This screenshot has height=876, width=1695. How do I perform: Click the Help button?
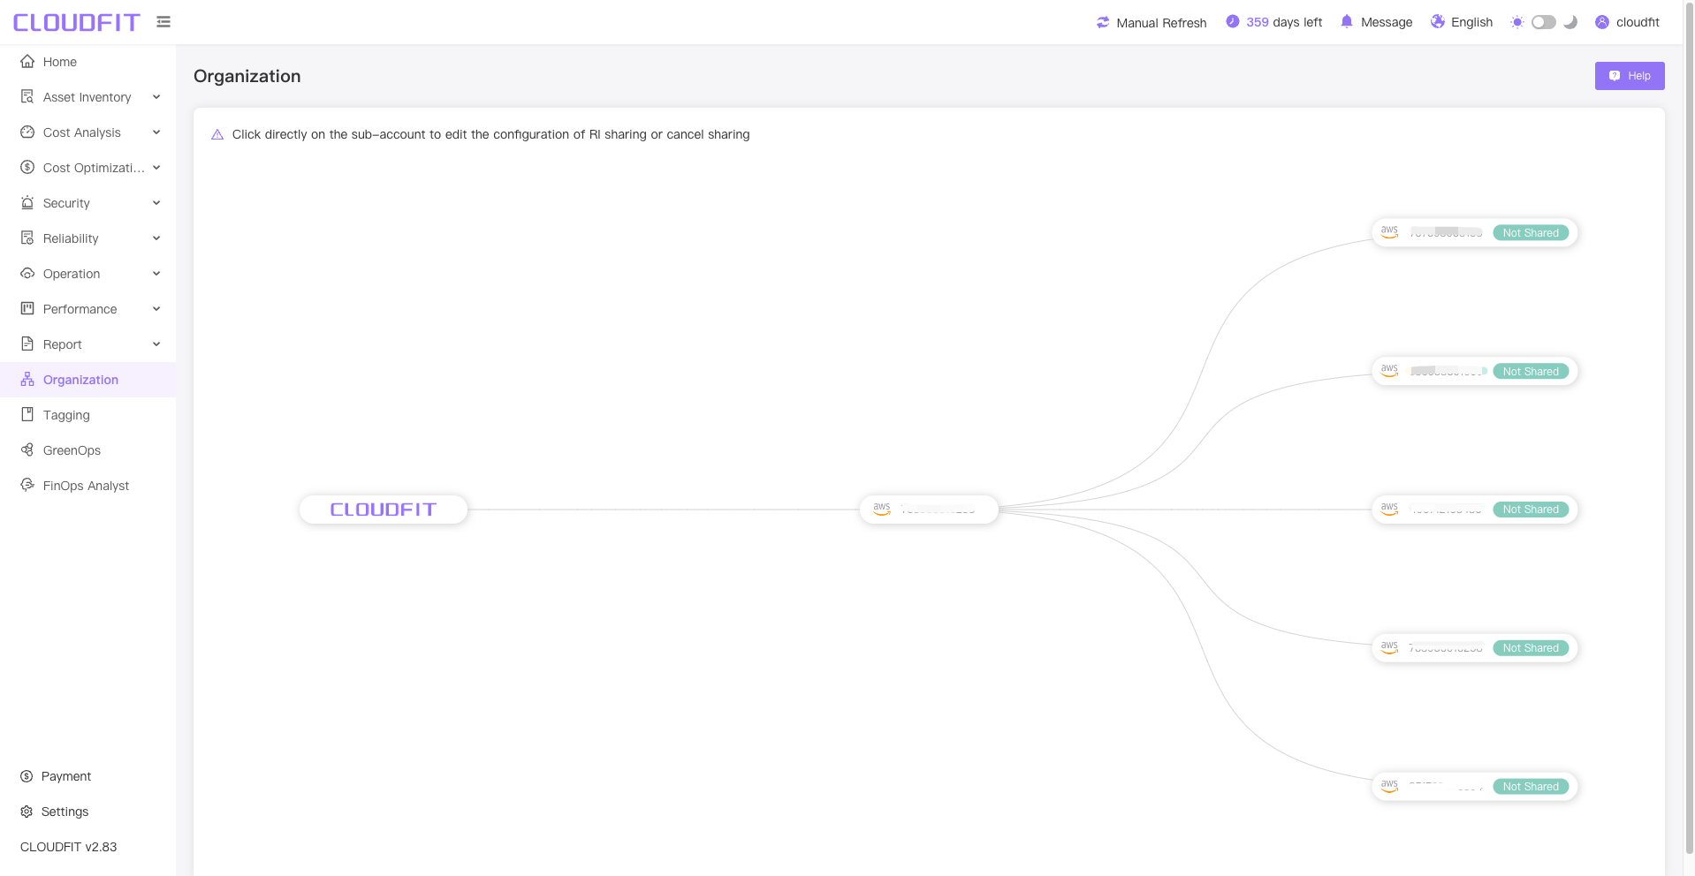(x=1630, y=76)
